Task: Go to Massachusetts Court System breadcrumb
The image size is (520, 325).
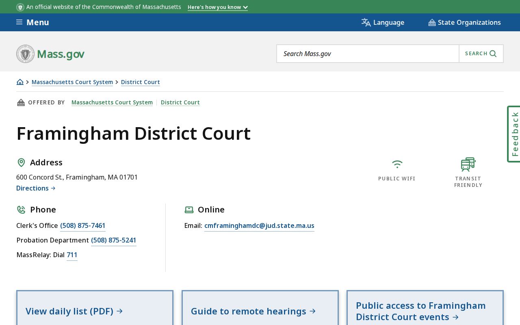Action: (72, 82)
